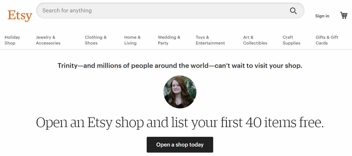Click the magnifying glass search icon

pyautogui.click(x=293, y=11)
